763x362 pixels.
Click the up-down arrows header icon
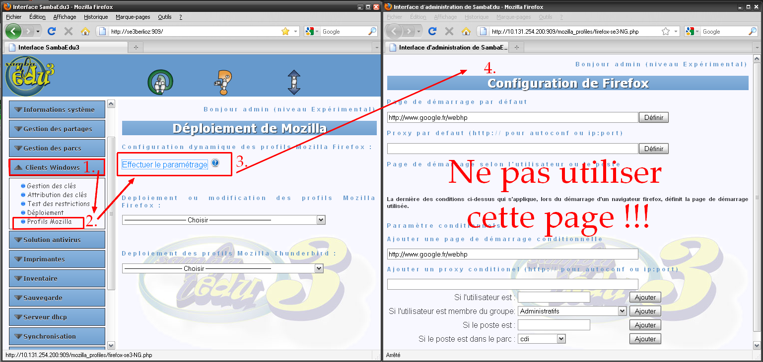coord(294,82)
